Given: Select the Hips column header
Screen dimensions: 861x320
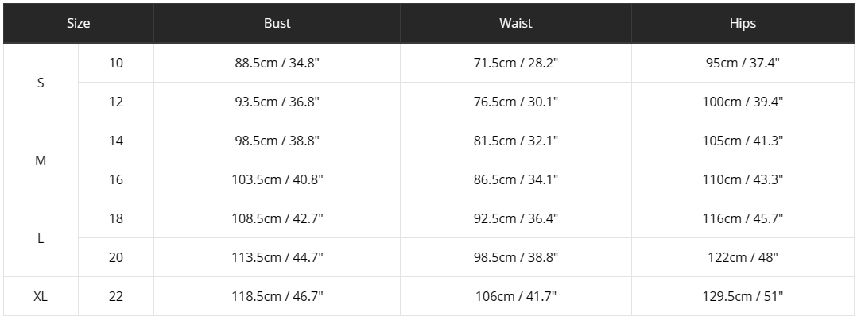Looking at the screenshot, I should tap(743, 23).
